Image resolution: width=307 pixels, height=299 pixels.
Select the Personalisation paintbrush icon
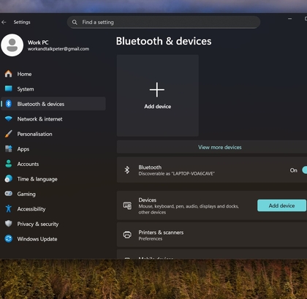(9, 134)
